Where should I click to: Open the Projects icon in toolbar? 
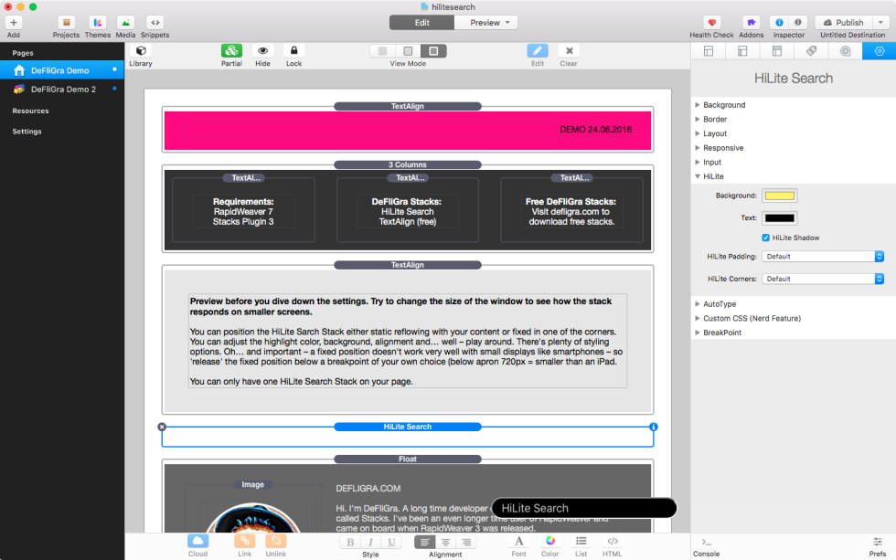[66, 22]
